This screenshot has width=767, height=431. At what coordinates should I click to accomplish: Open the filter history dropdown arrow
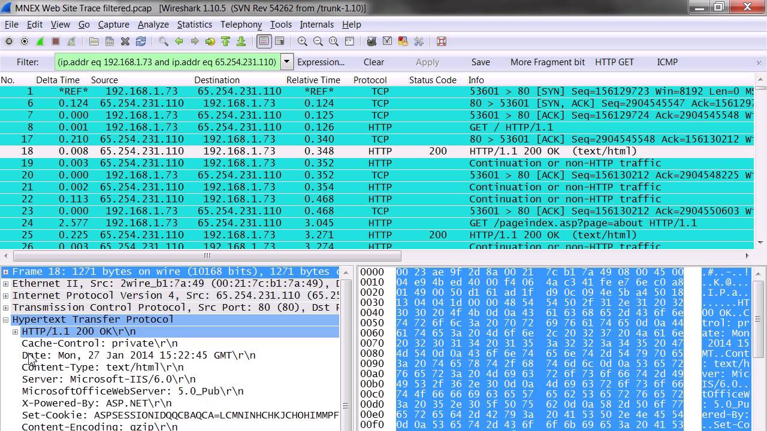coord(286,62)
